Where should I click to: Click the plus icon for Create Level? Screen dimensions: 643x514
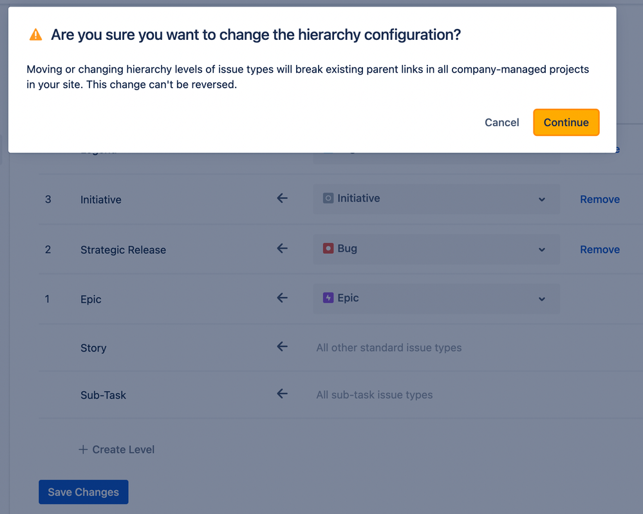click(x=83, y=450)
